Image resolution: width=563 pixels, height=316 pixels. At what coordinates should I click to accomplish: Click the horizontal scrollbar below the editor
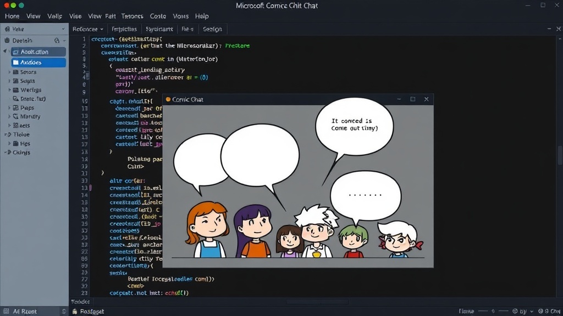317,302
